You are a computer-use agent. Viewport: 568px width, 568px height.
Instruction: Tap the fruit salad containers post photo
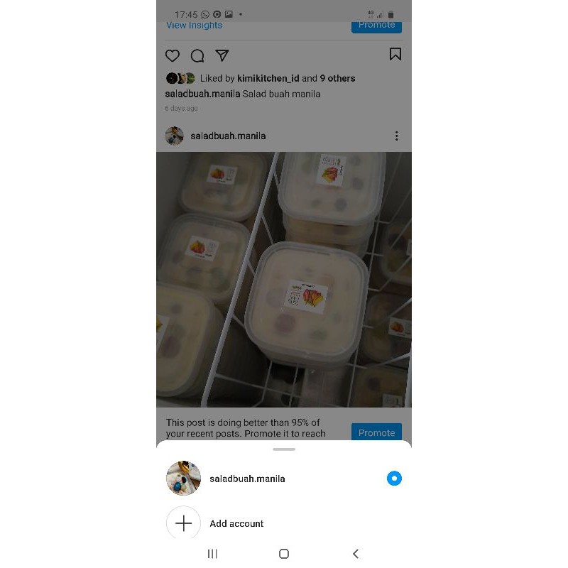click(x=284, y=279)
